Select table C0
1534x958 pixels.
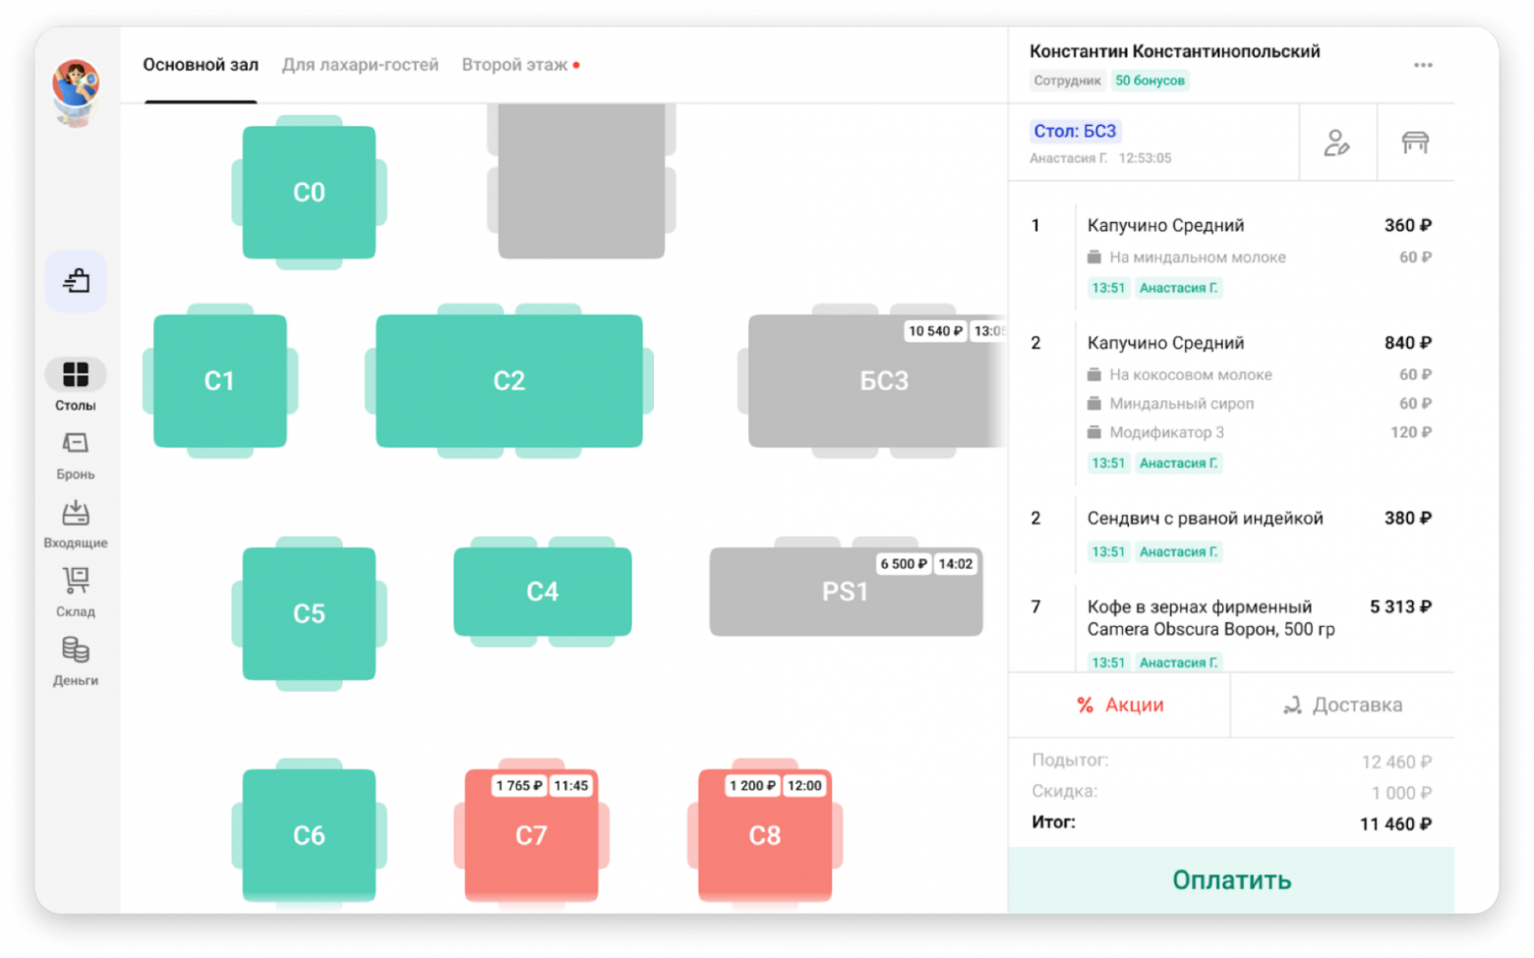coord(309,193)
